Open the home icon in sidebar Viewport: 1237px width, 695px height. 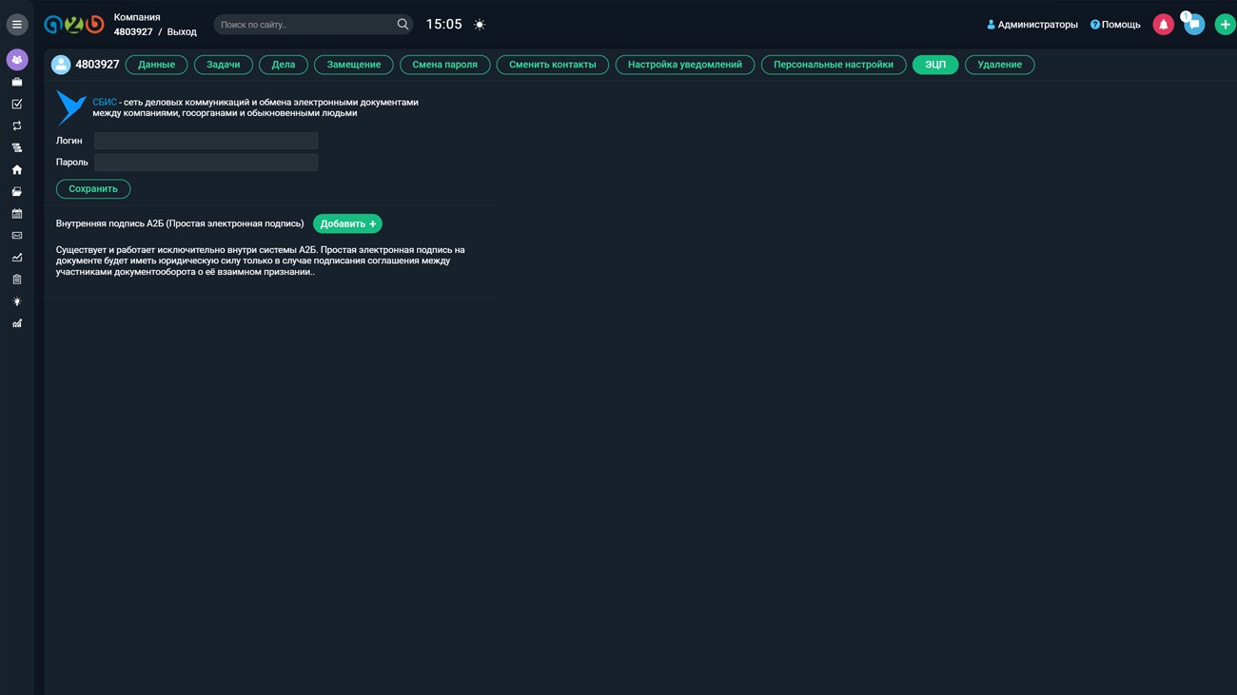[17, 170]
